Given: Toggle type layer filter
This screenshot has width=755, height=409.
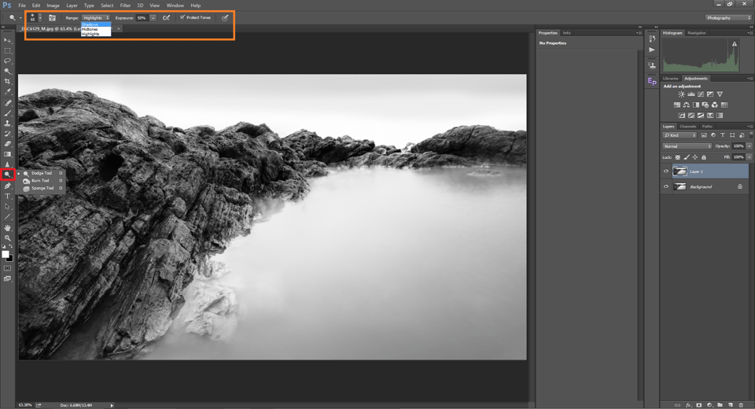Looking at the screenshot, I should coord(723,135).
